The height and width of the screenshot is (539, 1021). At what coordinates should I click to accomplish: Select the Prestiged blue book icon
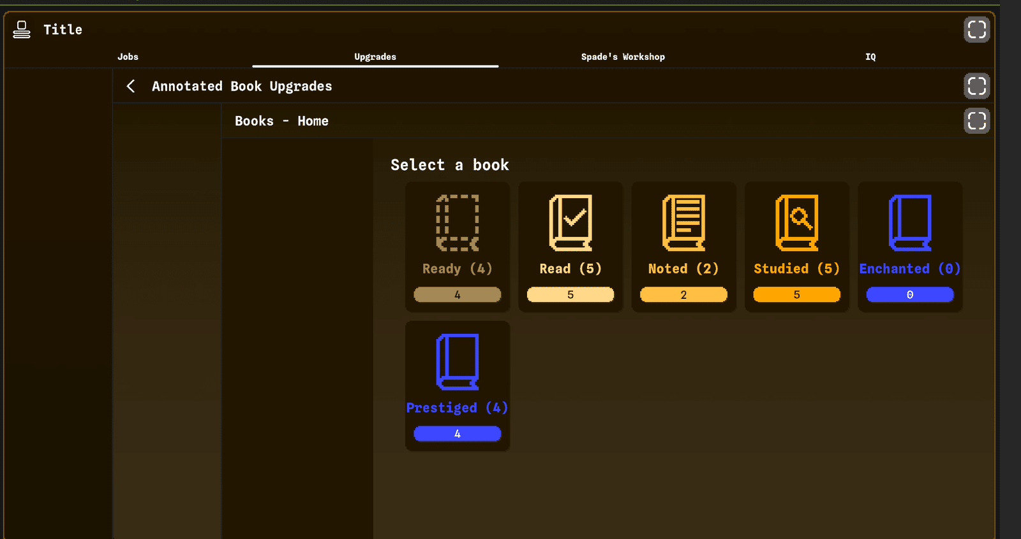click(458, 362)
